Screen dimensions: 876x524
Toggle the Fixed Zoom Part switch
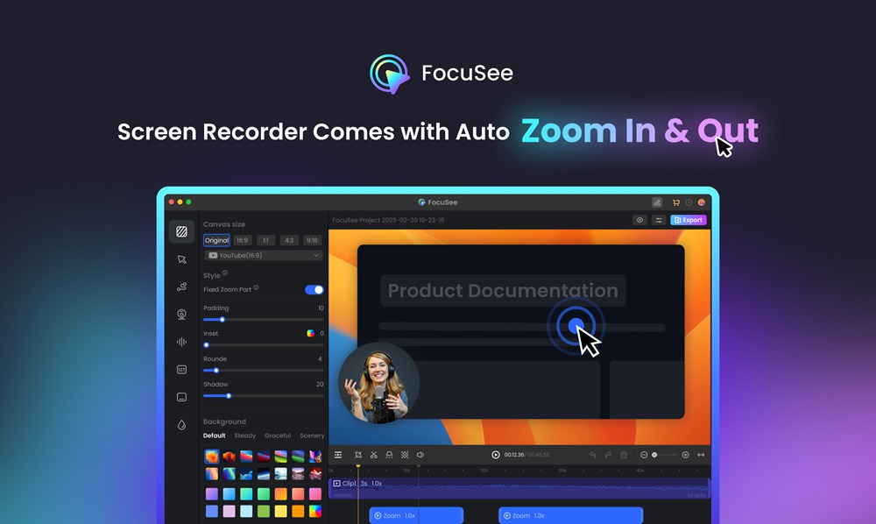tap(314, 289)
